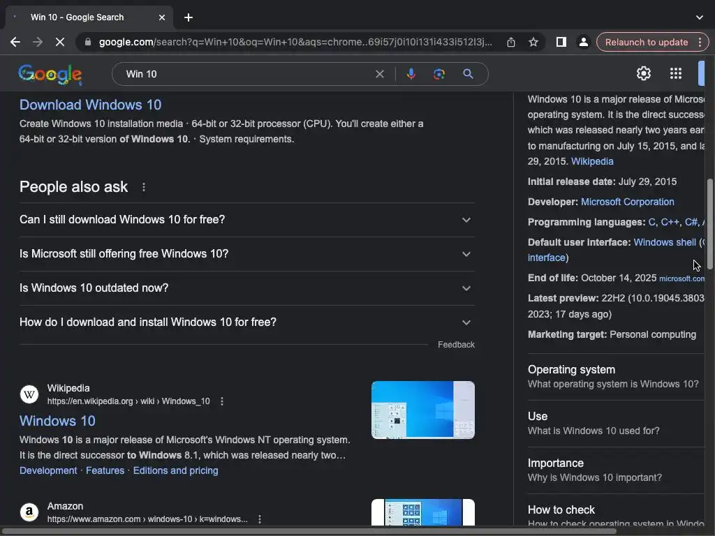
Task: Click Relaunch to update button
Action: [647, 42]
